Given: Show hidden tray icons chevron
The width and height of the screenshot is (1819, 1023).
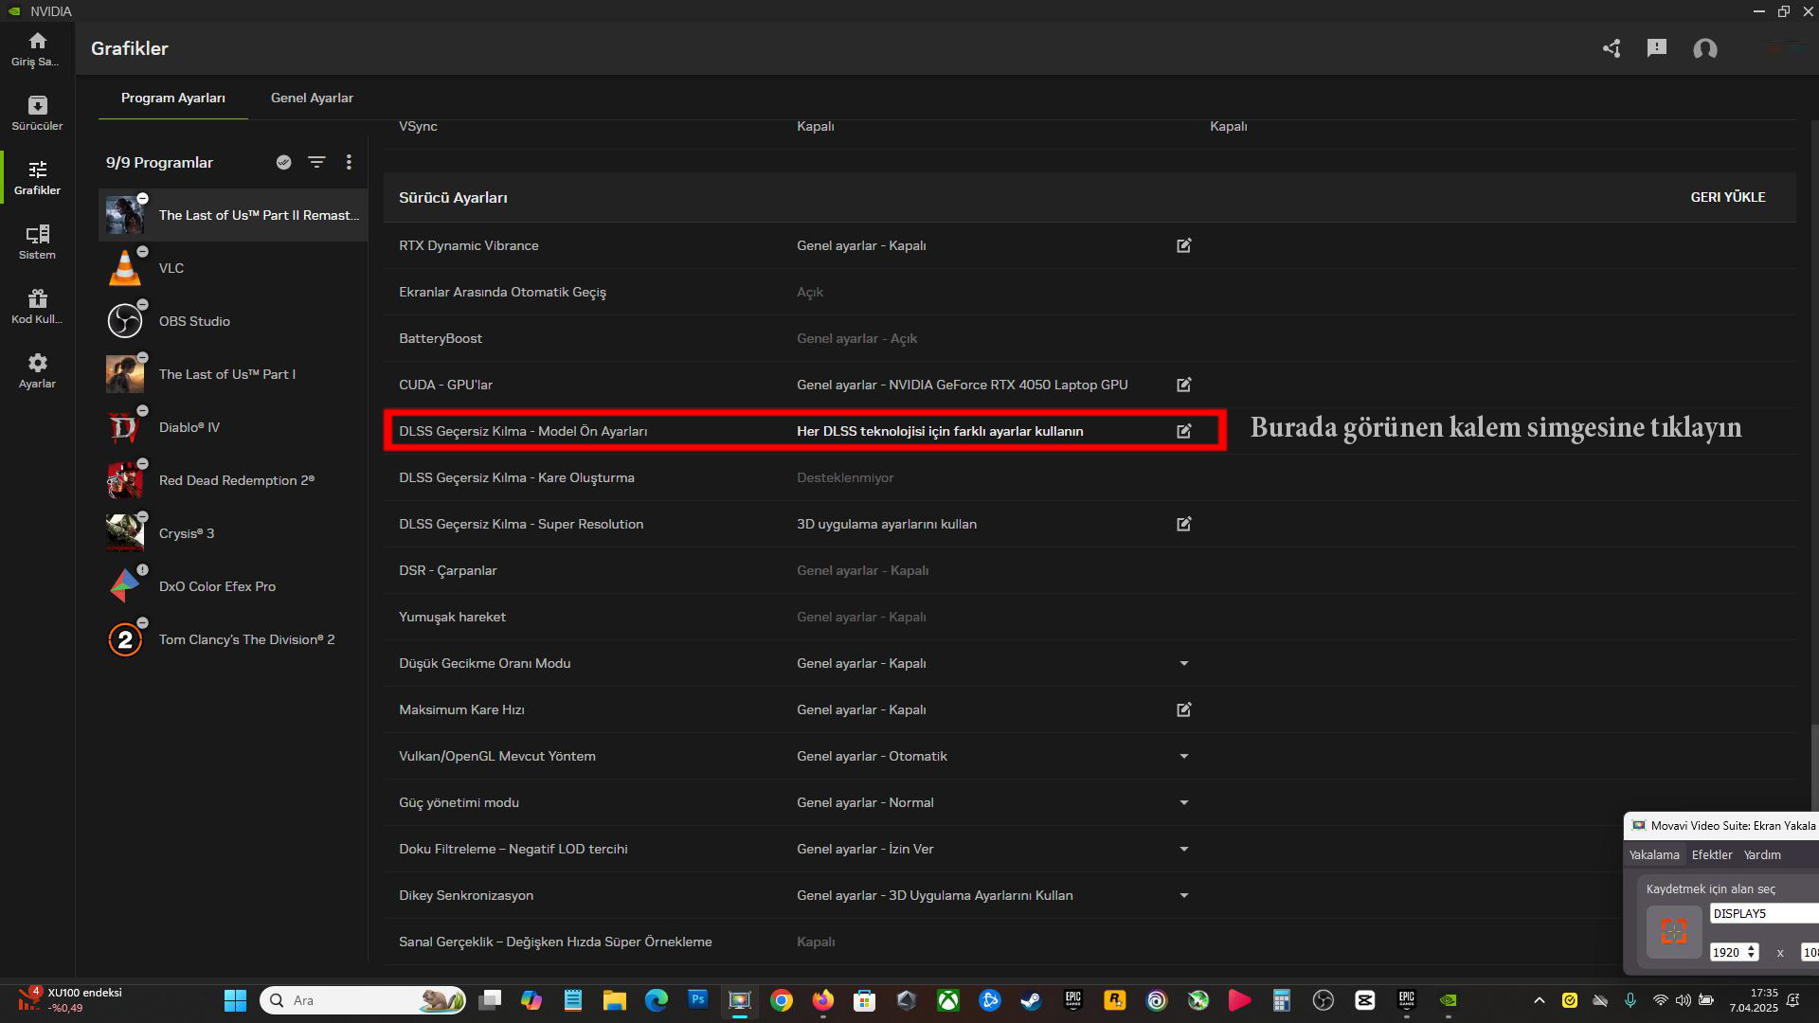Looking at the screenshot, I should pos(1540,1000).
